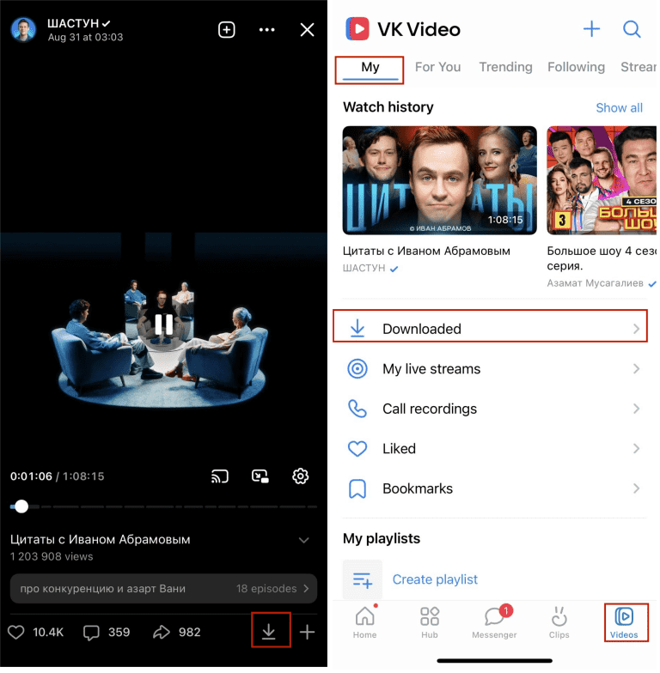Share the video via arrow icon
Viewport: 660px width, 673px height.
click(175, 633)
